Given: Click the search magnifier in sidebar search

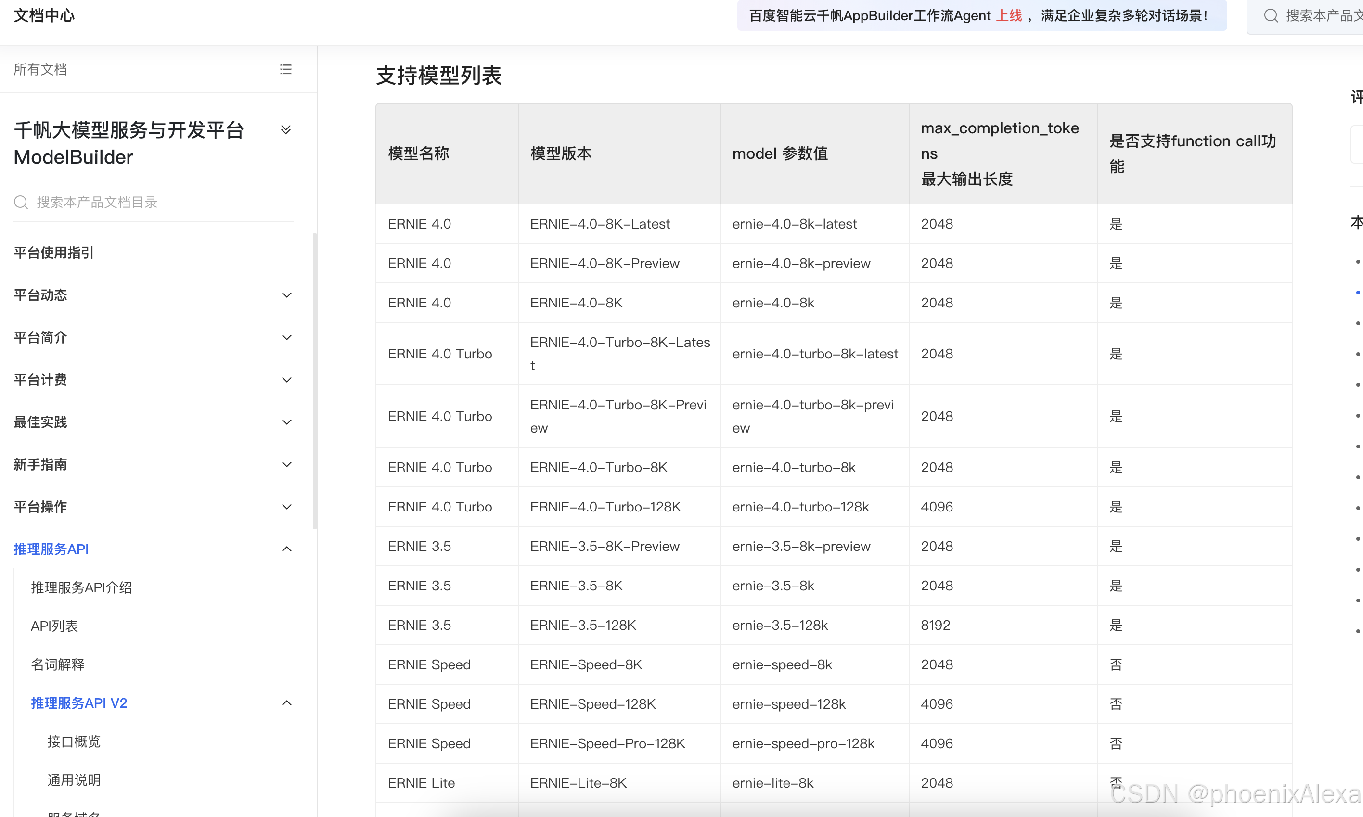Looking at the screenshot, I should [21, 202].
